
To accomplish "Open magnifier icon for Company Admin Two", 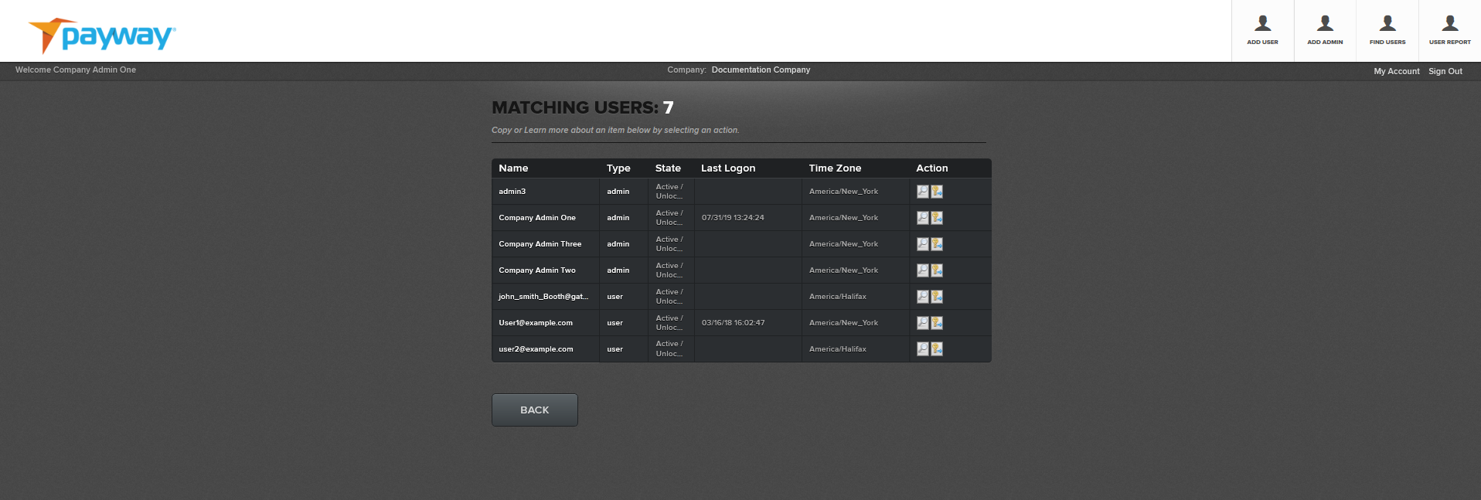I will pos(922,270).
